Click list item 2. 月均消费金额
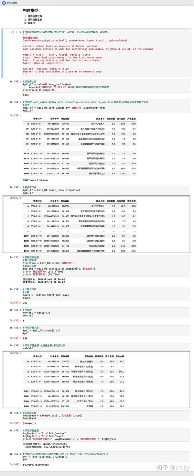This screenshot has width=194, height=476. tap(33, 20)
